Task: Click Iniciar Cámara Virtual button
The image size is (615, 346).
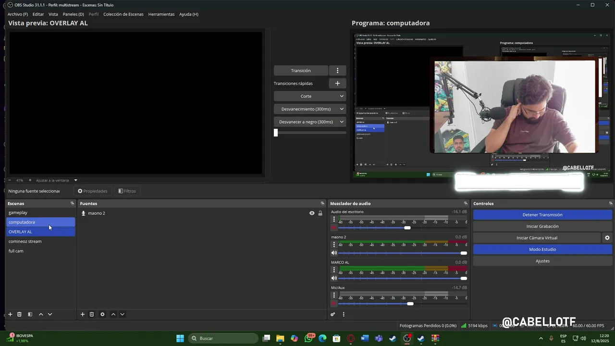Action: click(x=537, y=238)
